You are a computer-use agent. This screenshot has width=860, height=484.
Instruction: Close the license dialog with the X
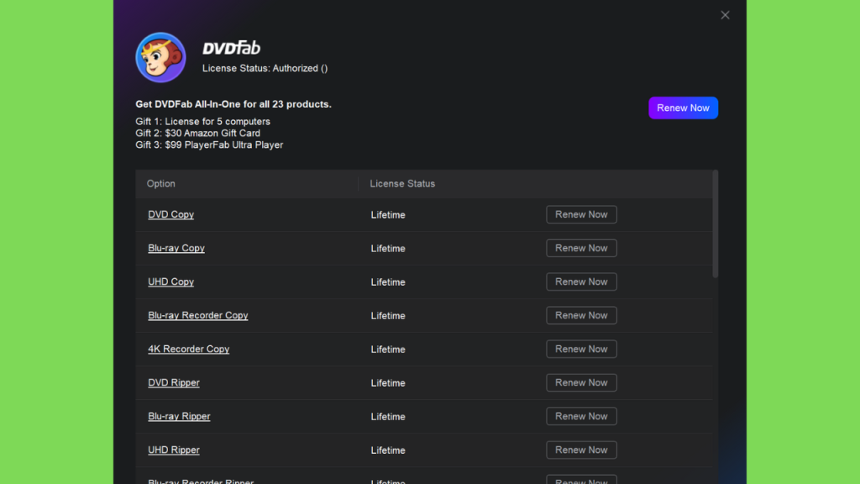[725, 15]
